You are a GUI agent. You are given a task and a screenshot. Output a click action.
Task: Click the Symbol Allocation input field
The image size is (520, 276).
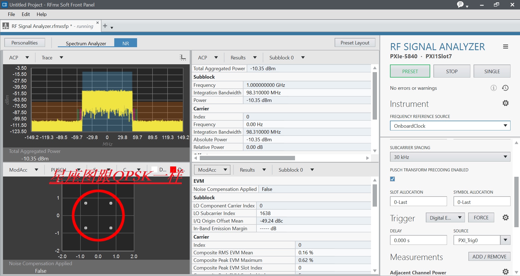tap(482, 202)
